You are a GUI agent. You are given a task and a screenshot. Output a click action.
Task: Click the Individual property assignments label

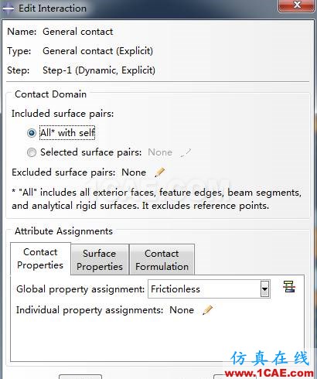click(90, 310)
